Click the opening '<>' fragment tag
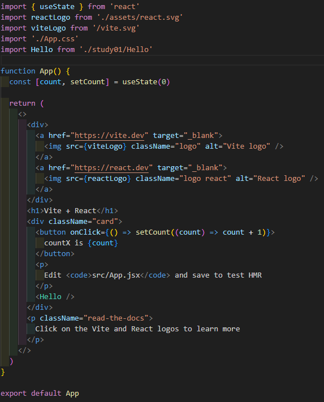This screenshot has height=402, width=324. tap(22, 114)
